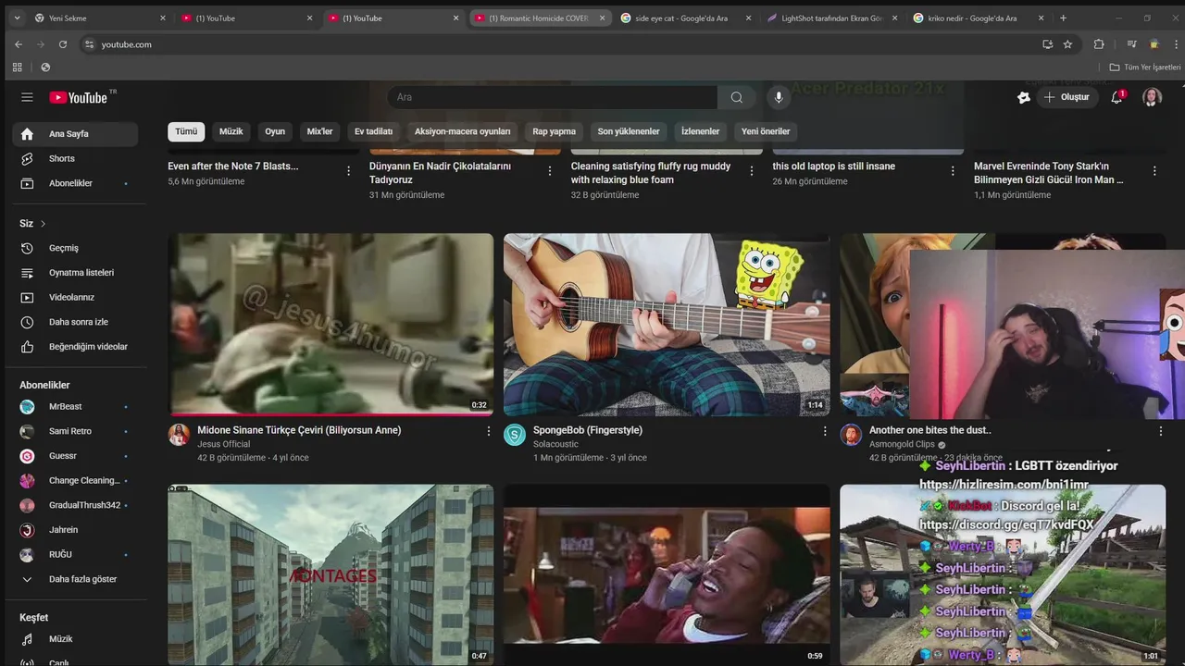Image resolution: width=1185 pixels, height=666 pixels.
Task: Expand the Siz section chevron
Action: click(x=43, y=224)
